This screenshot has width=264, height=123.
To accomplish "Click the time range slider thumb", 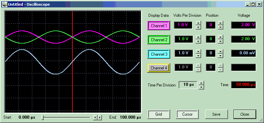I will tap(43, 117).
